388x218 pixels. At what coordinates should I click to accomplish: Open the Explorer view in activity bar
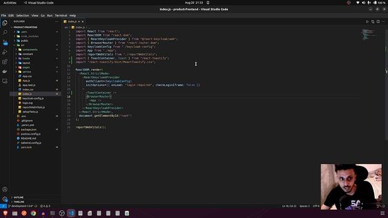[x=5, y=23]
